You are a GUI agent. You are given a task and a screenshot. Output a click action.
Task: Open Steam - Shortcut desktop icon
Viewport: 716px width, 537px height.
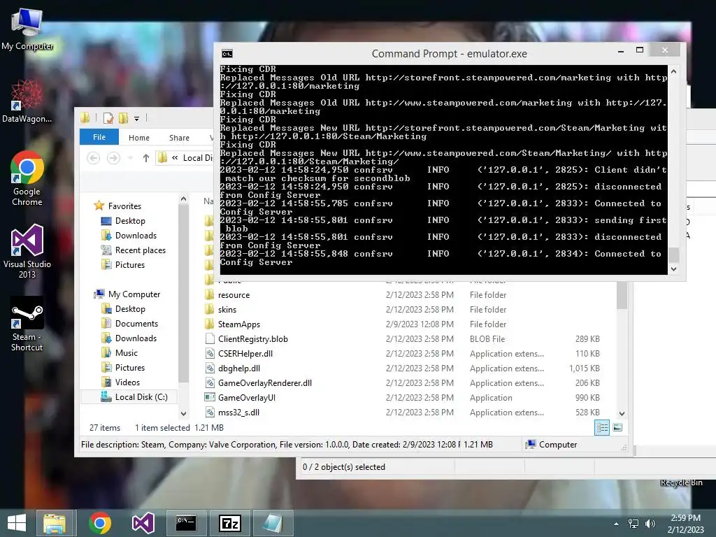pyautogui.click(x=27, y=324)
